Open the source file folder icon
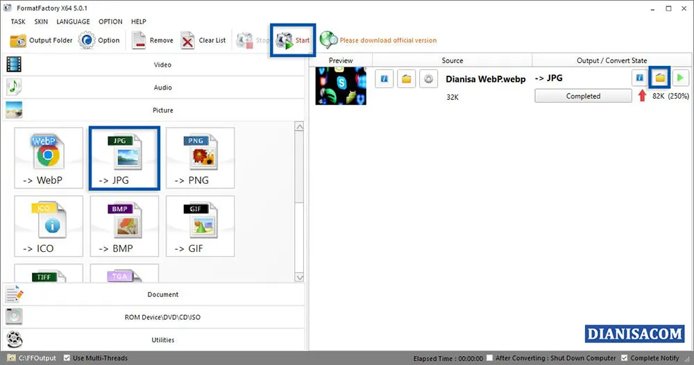Screen dimensions: 694x365 coord(406,78)
